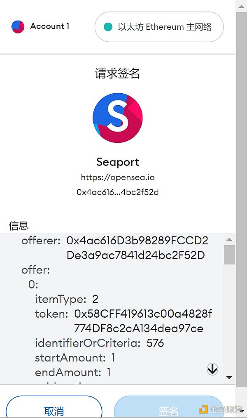247x418 pixels.
Task: Click the message box scrollbar thumb
Action: click(x=229, y=255)
